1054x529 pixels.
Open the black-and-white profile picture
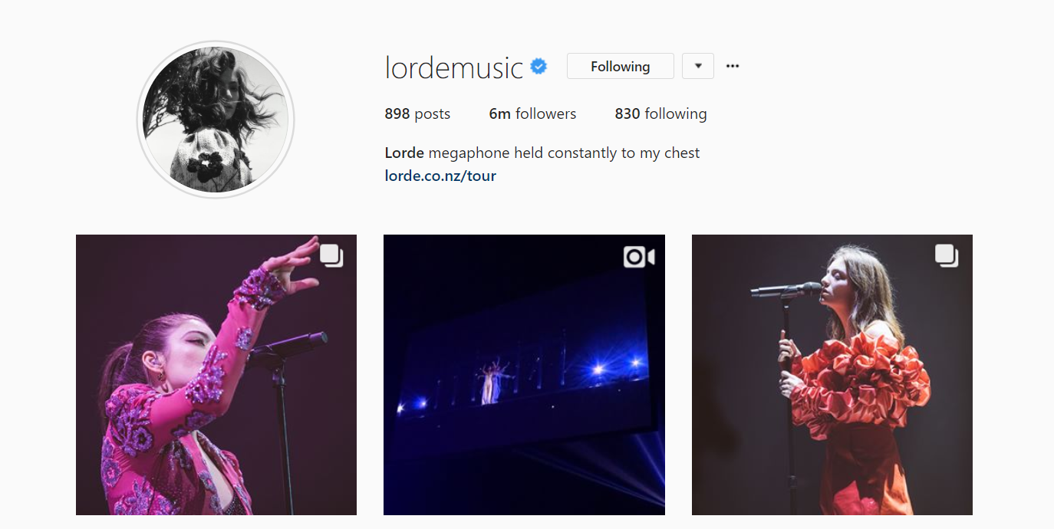tap(216, 120)
